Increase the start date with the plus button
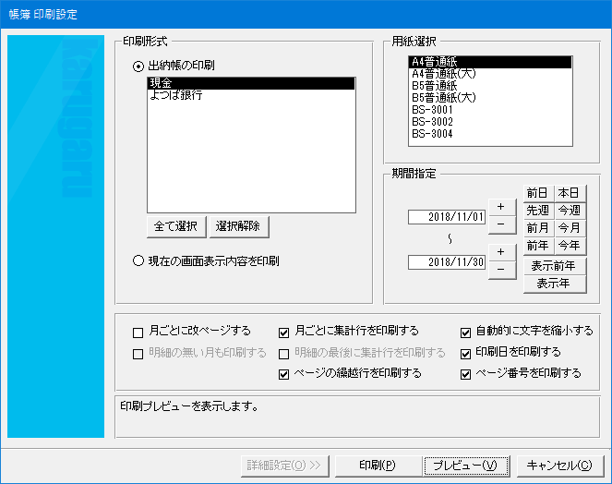Viewport: 612px width, 484px height. pos(502,208)
